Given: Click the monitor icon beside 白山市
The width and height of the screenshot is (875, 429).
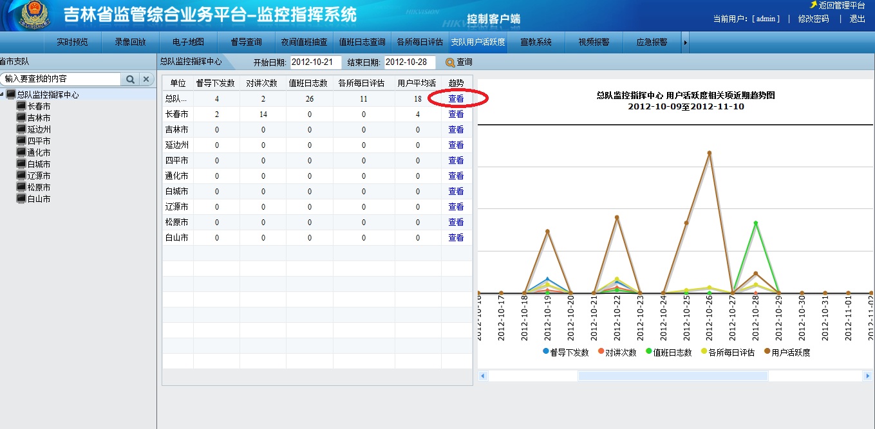Looking at the screenshot, I should coord(21,199).
